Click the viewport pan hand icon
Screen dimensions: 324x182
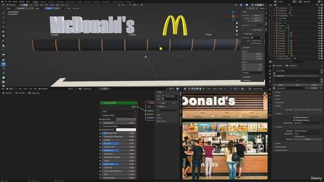coord(237,27)
